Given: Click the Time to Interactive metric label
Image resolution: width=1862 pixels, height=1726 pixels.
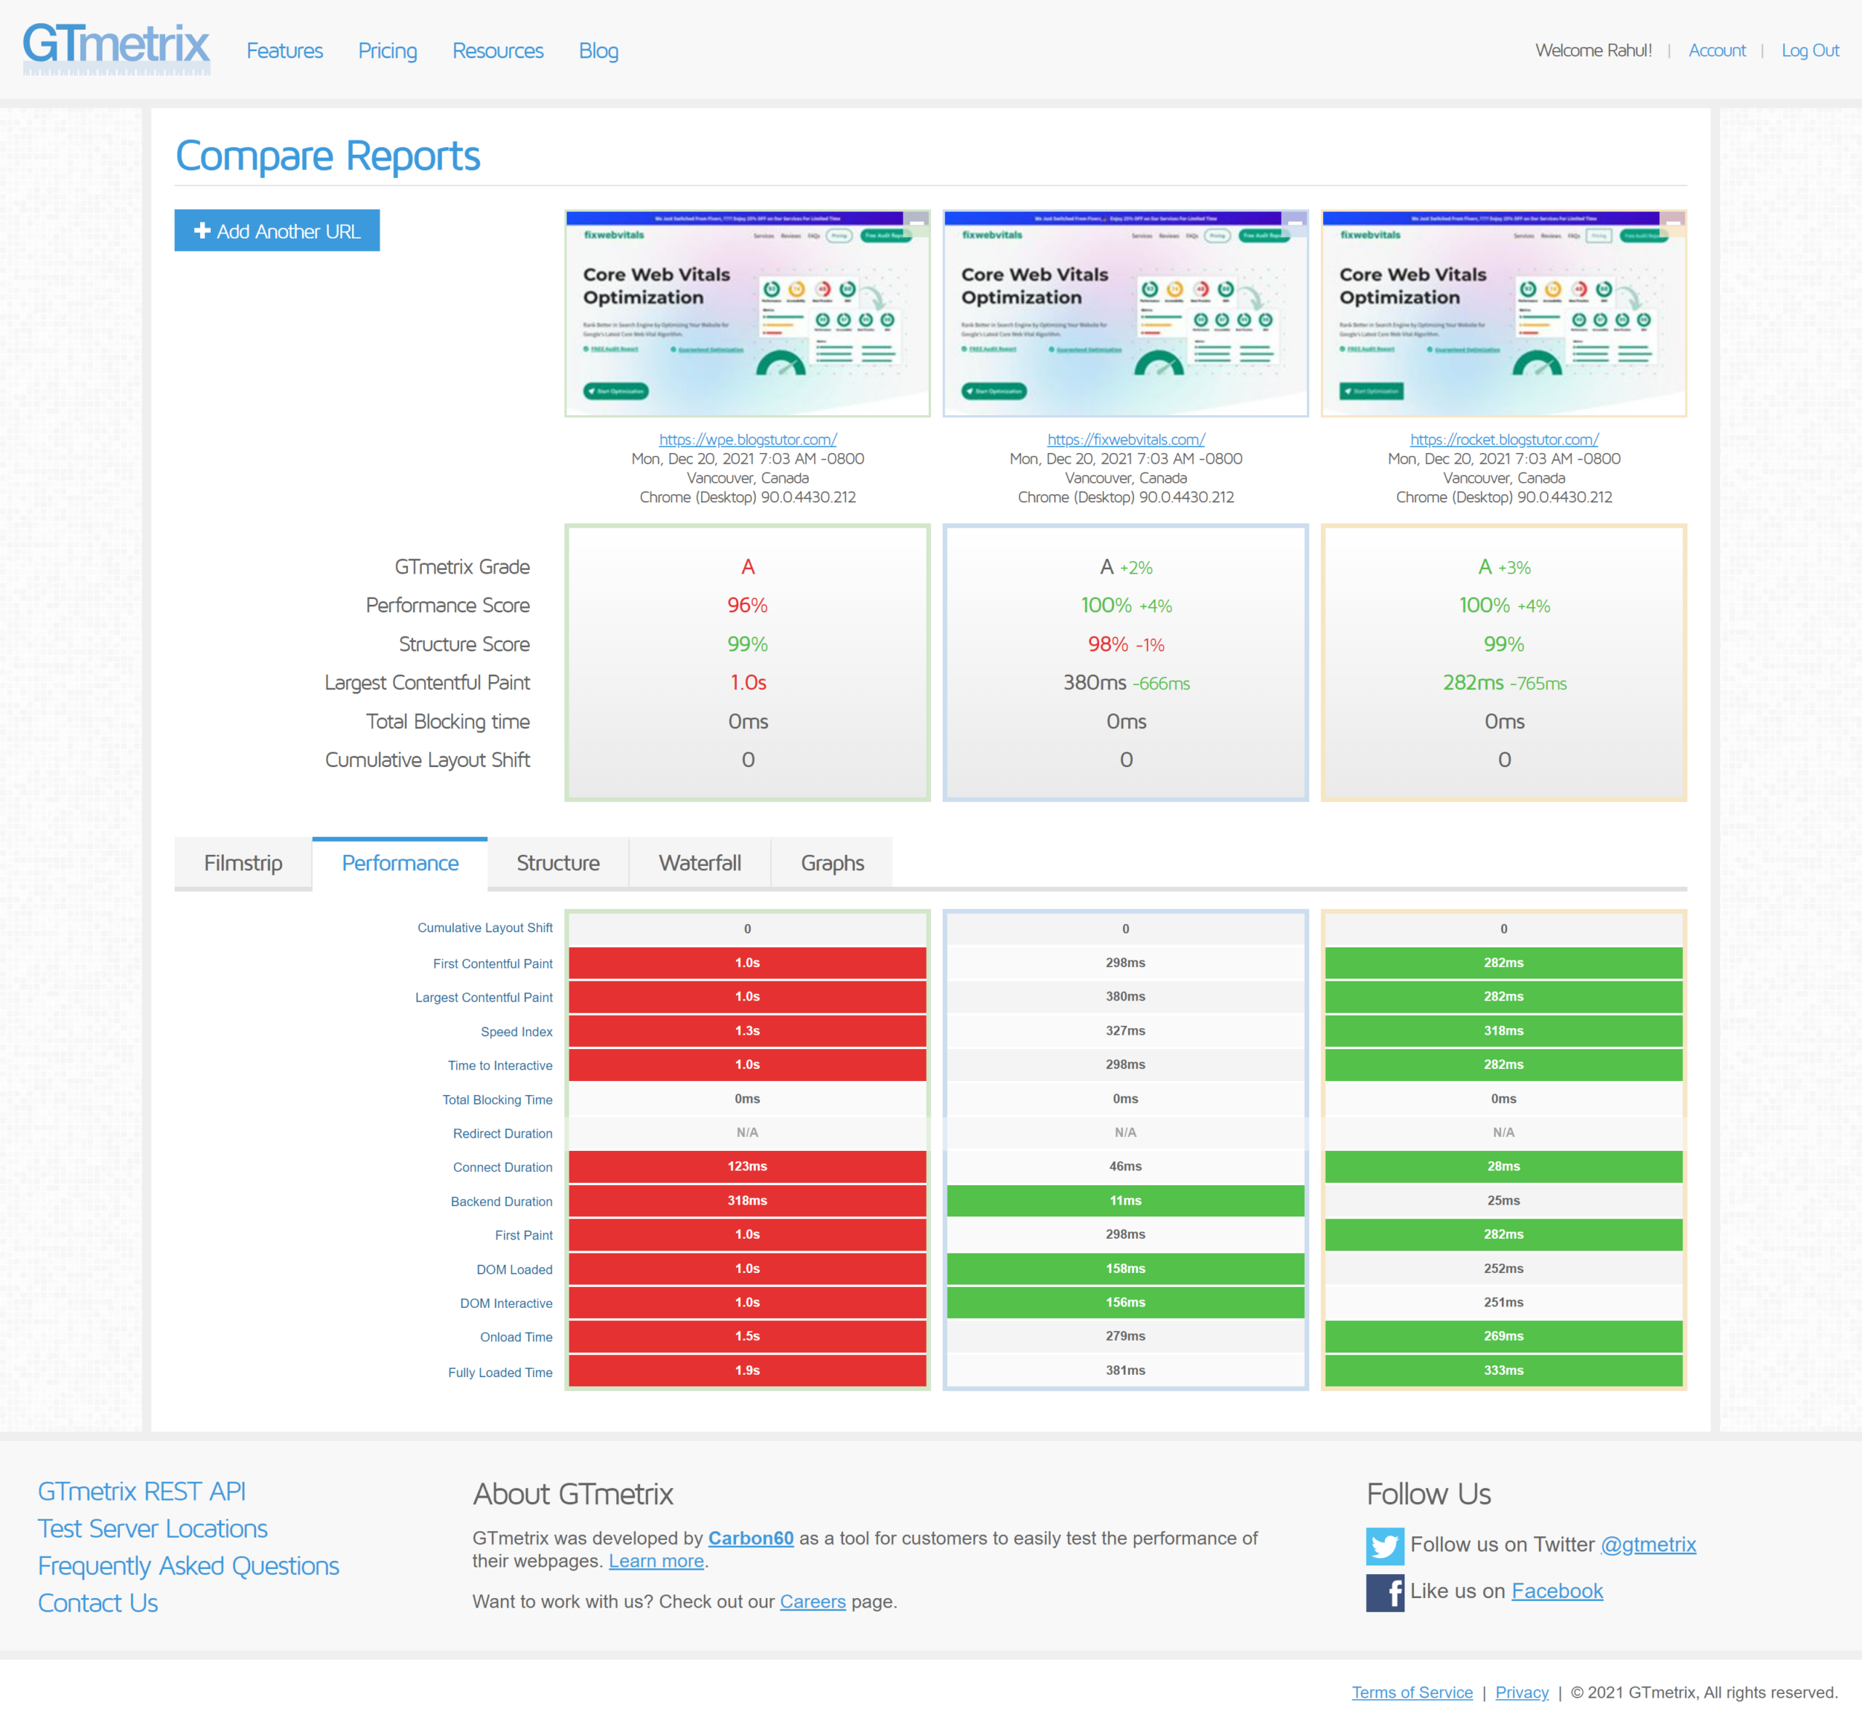Looking at the screenshot, I should (x=500, y=1066).
